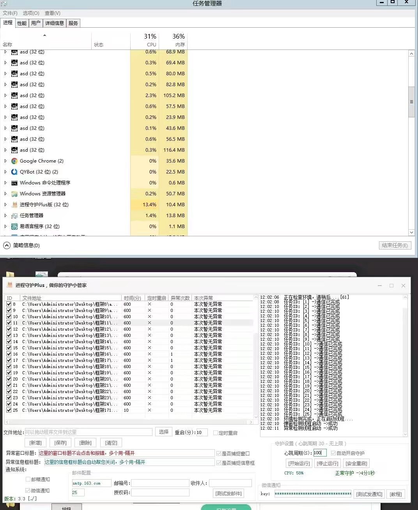The height and width of the screenshot is (510, 418).
Task: Click the Google Chrome process icon
Action: coord(14,161)
